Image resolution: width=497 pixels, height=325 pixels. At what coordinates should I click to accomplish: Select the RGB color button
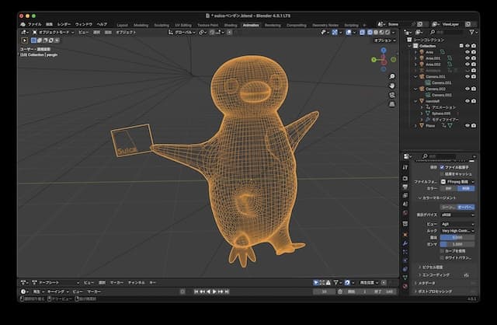pyautogui.click(x=465, y=187)
